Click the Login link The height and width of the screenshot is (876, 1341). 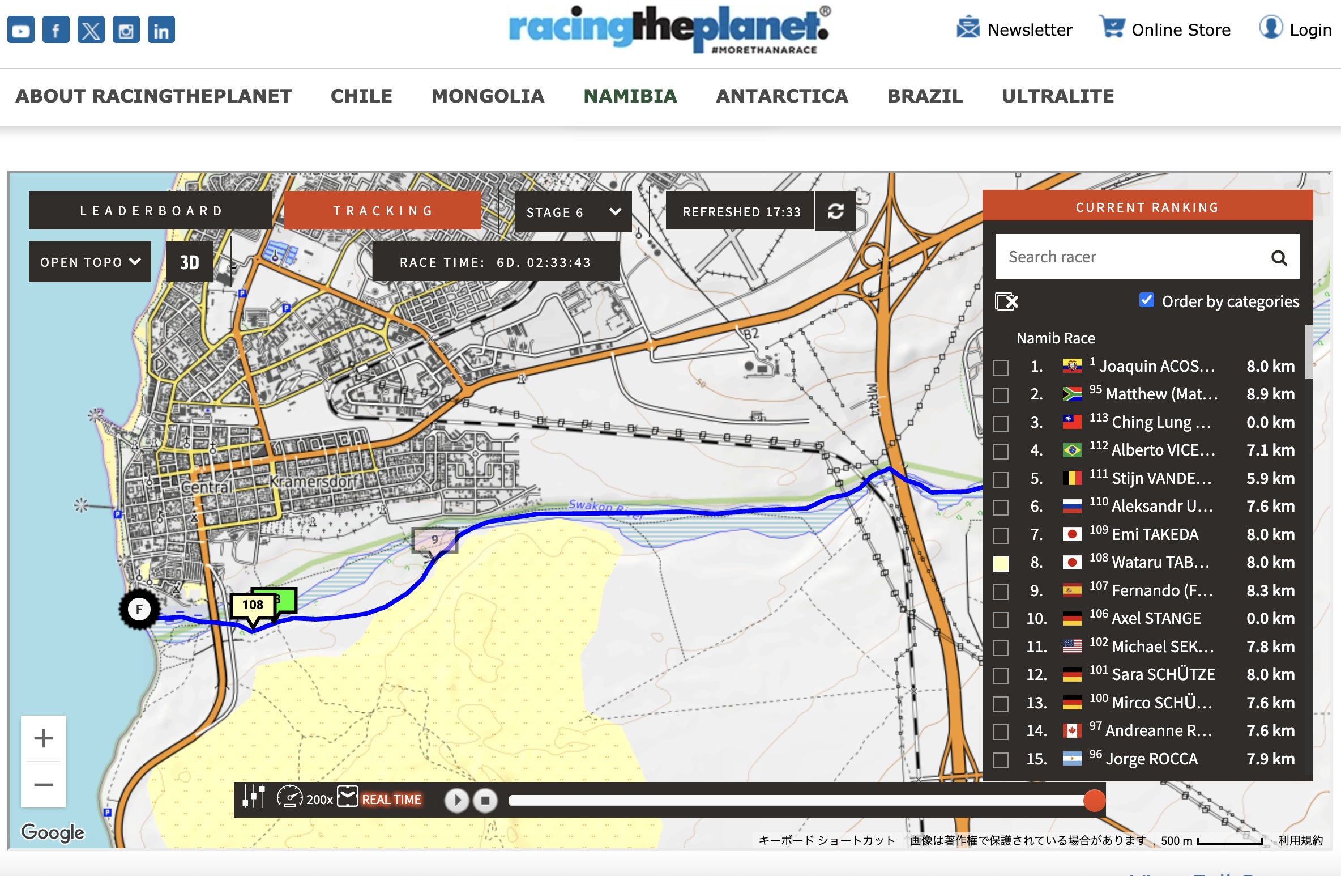tap(1310, 29)
